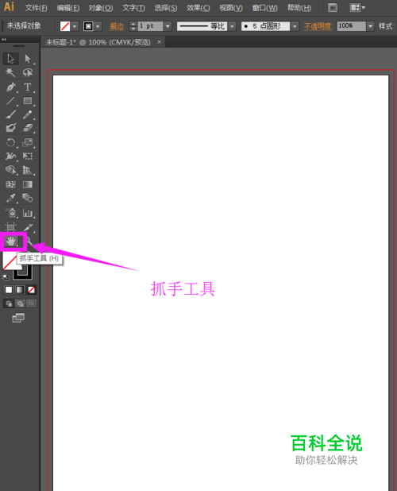Image resolution: width=397 pixels, height=491 pixels.
Task: Switch to Draw Normal mode
Action: [9, 303]
